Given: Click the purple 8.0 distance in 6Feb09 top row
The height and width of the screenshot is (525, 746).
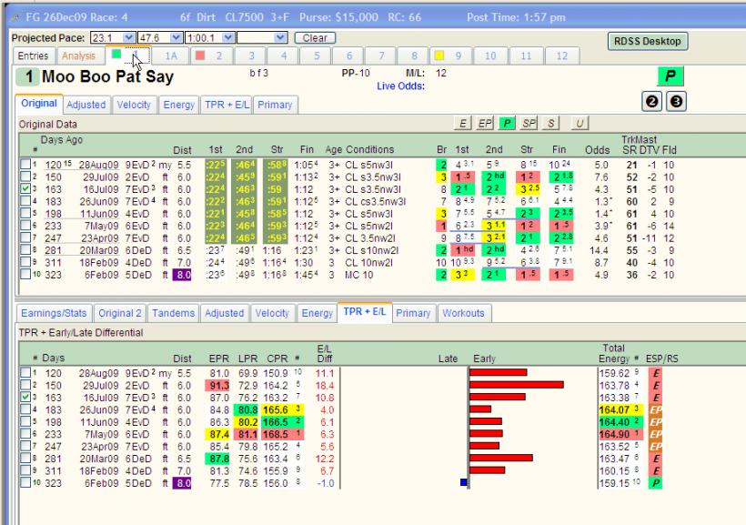Looking at the screenshot, I should tap(182, 275).
